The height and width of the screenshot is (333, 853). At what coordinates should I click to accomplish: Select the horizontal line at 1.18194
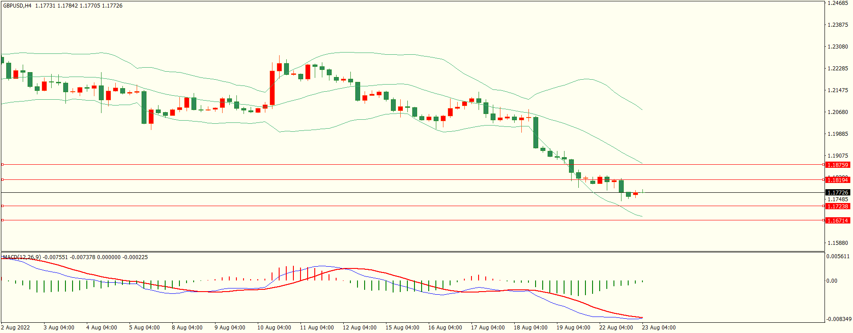[413, 180]
